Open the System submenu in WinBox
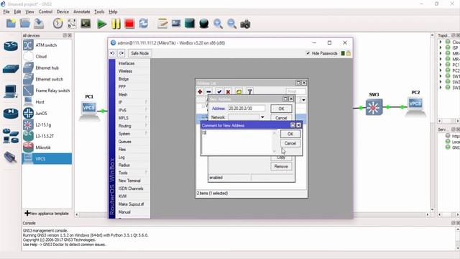Viewport: 460px width, 259px height. pyautogui.click(x=132, y=134)
